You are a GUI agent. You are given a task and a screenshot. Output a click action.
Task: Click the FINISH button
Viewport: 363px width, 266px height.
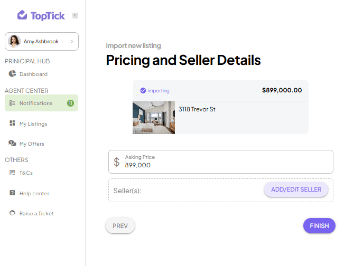pos(319,225)
